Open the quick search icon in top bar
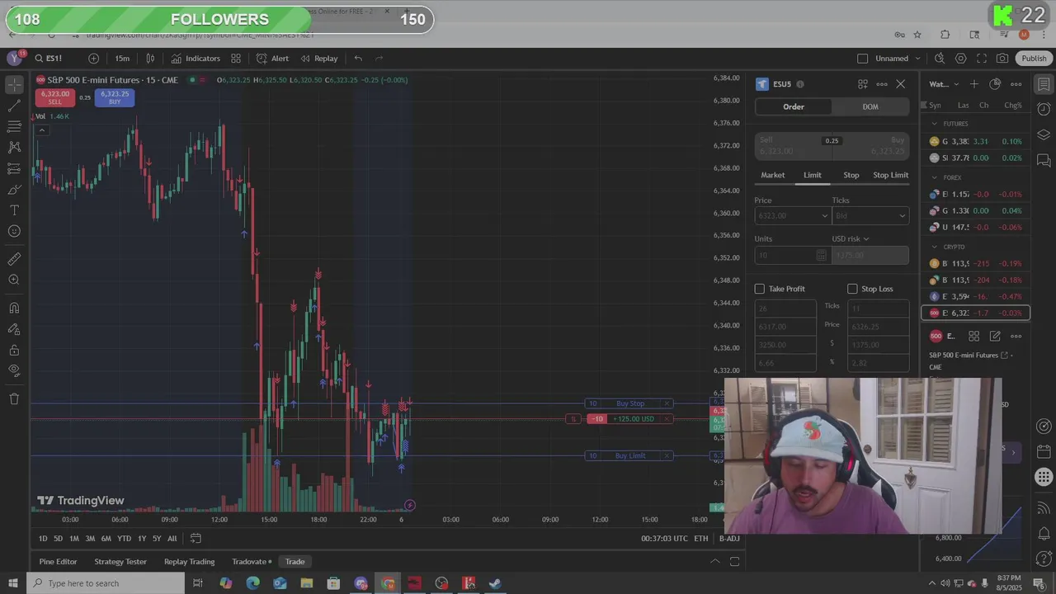Image resolution: width=1056 pixels, height=594 pixels. [x=940, y=59]
